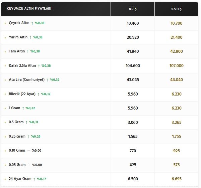Click the %0,38 change value for Yarım Altın
The height and width of the screenshot is (188, 201).
tap(38, 37)
